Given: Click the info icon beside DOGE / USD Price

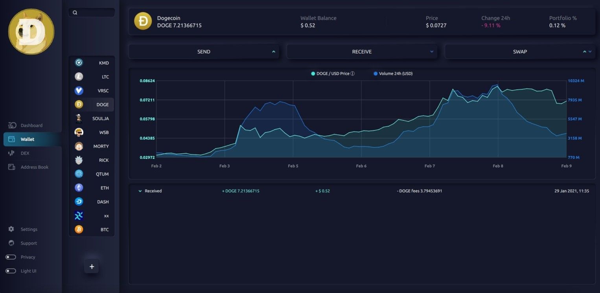Looking at the screenshot, I should click(x=353, y=74).
